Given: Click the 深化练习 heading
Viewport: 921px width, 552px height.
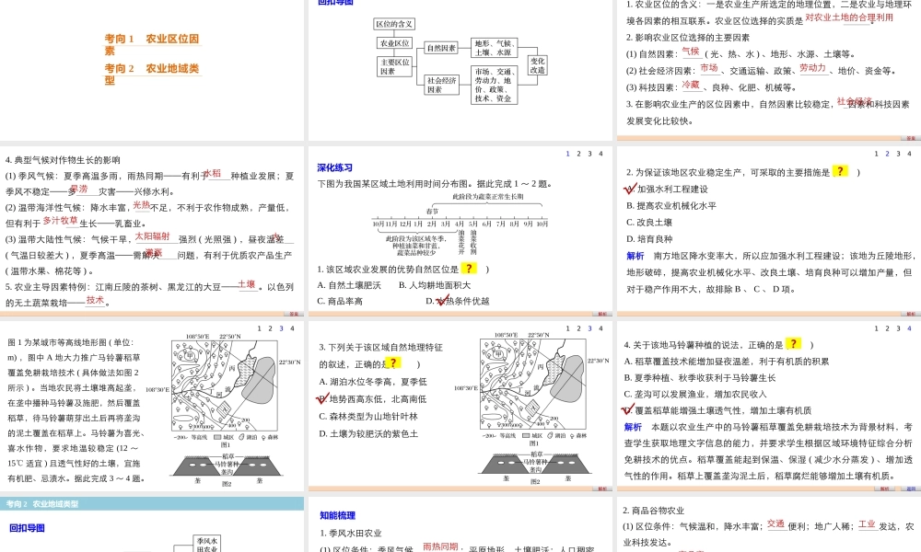Looking at the screenshot, I should pos(335,167).
